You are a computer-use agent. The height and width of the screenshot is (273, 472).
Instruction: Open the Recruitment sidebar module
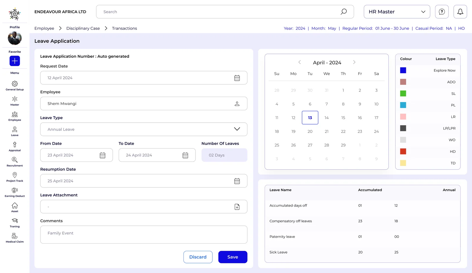point(15,162)
